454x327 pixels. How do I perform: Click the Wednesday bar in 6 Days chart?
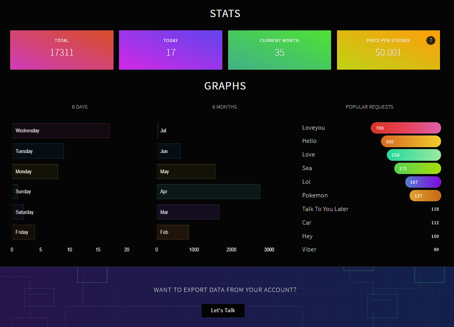(x=60, y=131)
